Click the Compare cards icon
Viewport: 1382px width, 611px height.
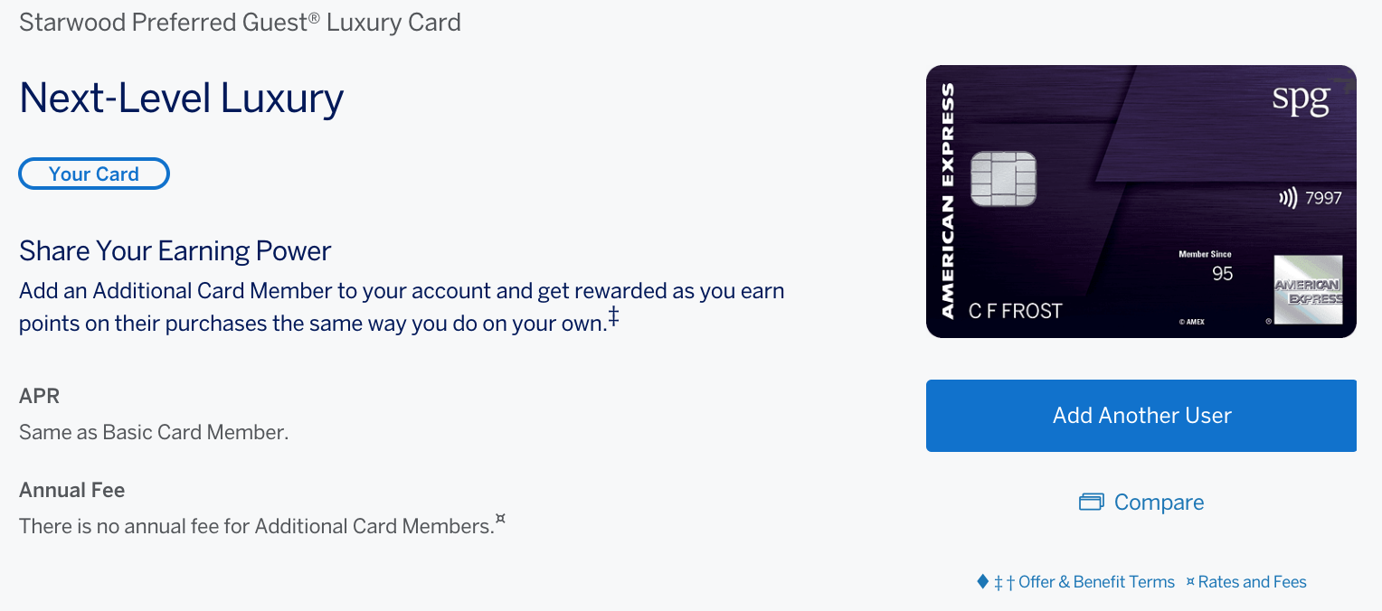coord(1091,502)
